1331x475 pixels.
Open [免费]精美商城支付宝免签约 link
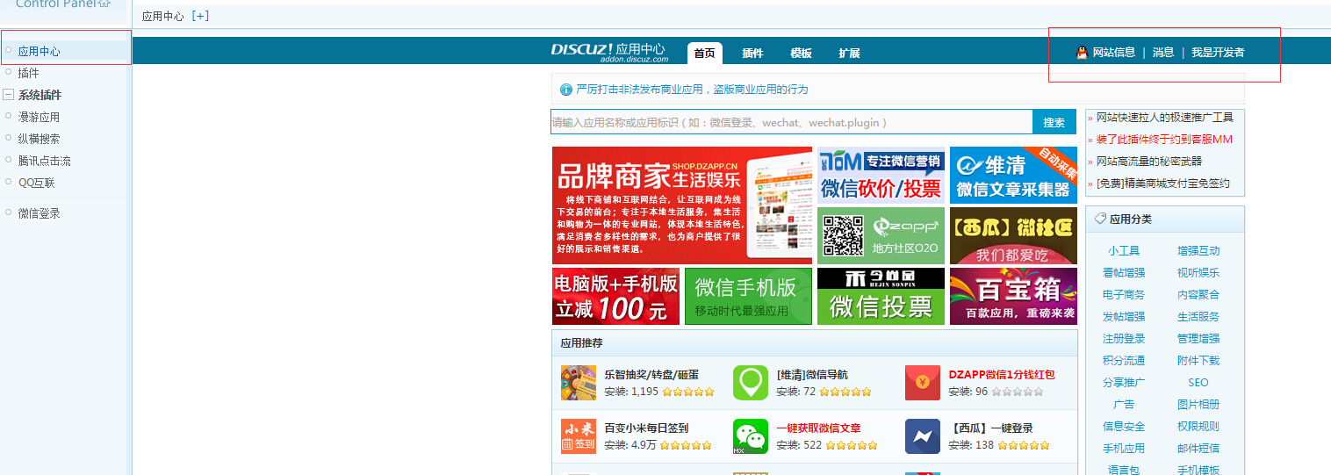click(1162, 184)
